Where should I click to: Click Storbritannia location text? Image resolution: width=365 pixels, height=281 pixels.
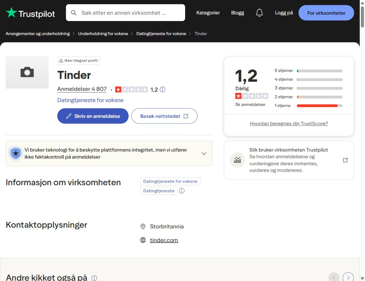pos(167,227)
